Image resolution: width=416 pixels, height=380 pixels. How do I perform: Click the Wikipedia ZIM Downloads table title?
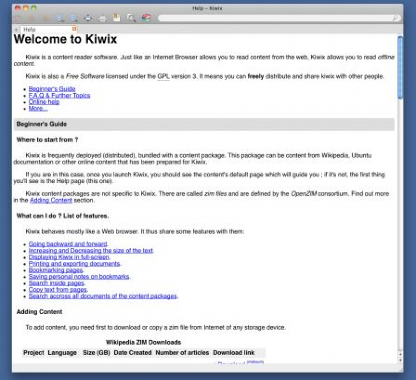point(143,342)
